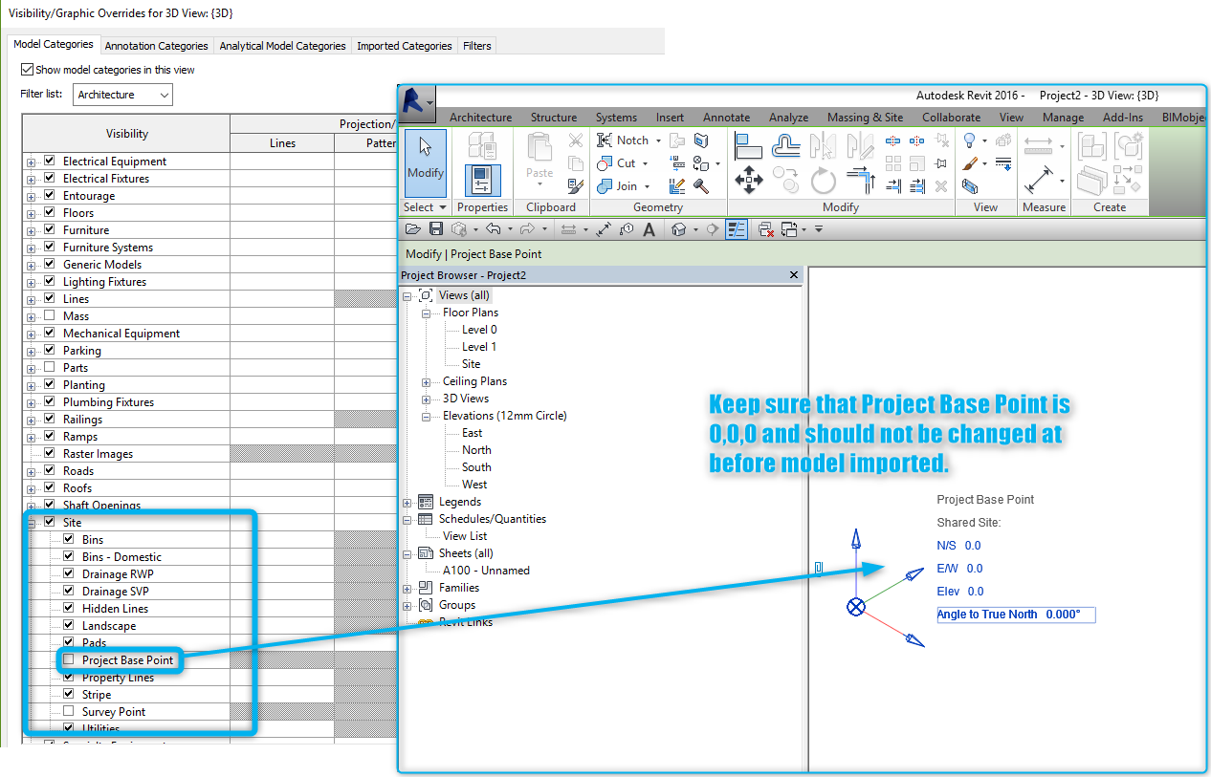The height and width of the screenshot is (777, 1211).
Task: Uncheck the Landscape subcategory checkbox
Action: pyautogui.click(x=69, y=625)
